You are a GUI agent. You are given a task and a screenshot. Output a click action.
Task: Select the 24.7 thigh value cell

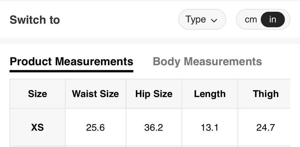pos(266,127)
